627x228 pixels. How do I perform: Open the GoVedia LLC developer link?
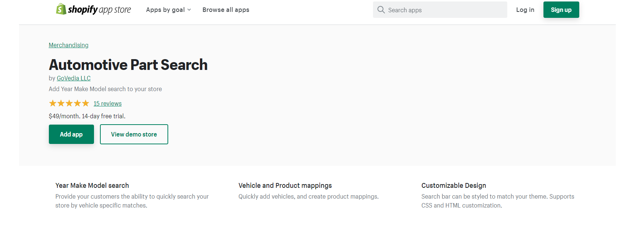pos(73,78)
